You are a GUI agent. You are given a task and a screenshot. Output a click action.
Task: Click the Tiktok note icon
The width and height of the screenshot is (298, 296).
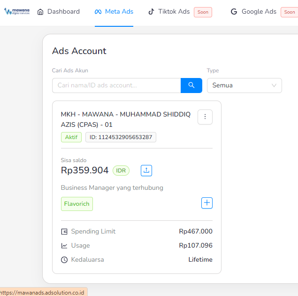pyautogui.click(x=151, y=12)
